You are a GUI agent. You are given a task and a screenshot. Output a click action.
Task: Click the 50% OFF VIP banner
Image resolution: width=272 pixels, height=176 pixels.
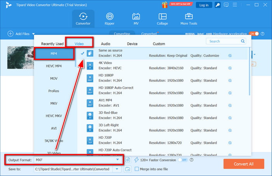181,4
